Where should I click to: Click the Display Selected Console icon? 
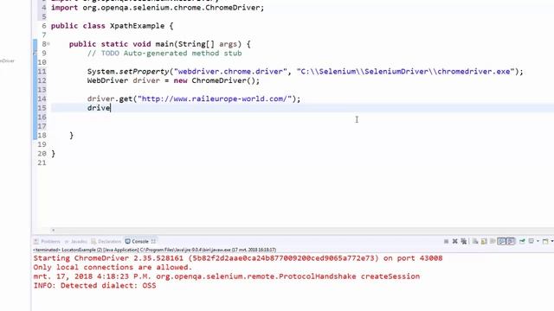point(531,241)
